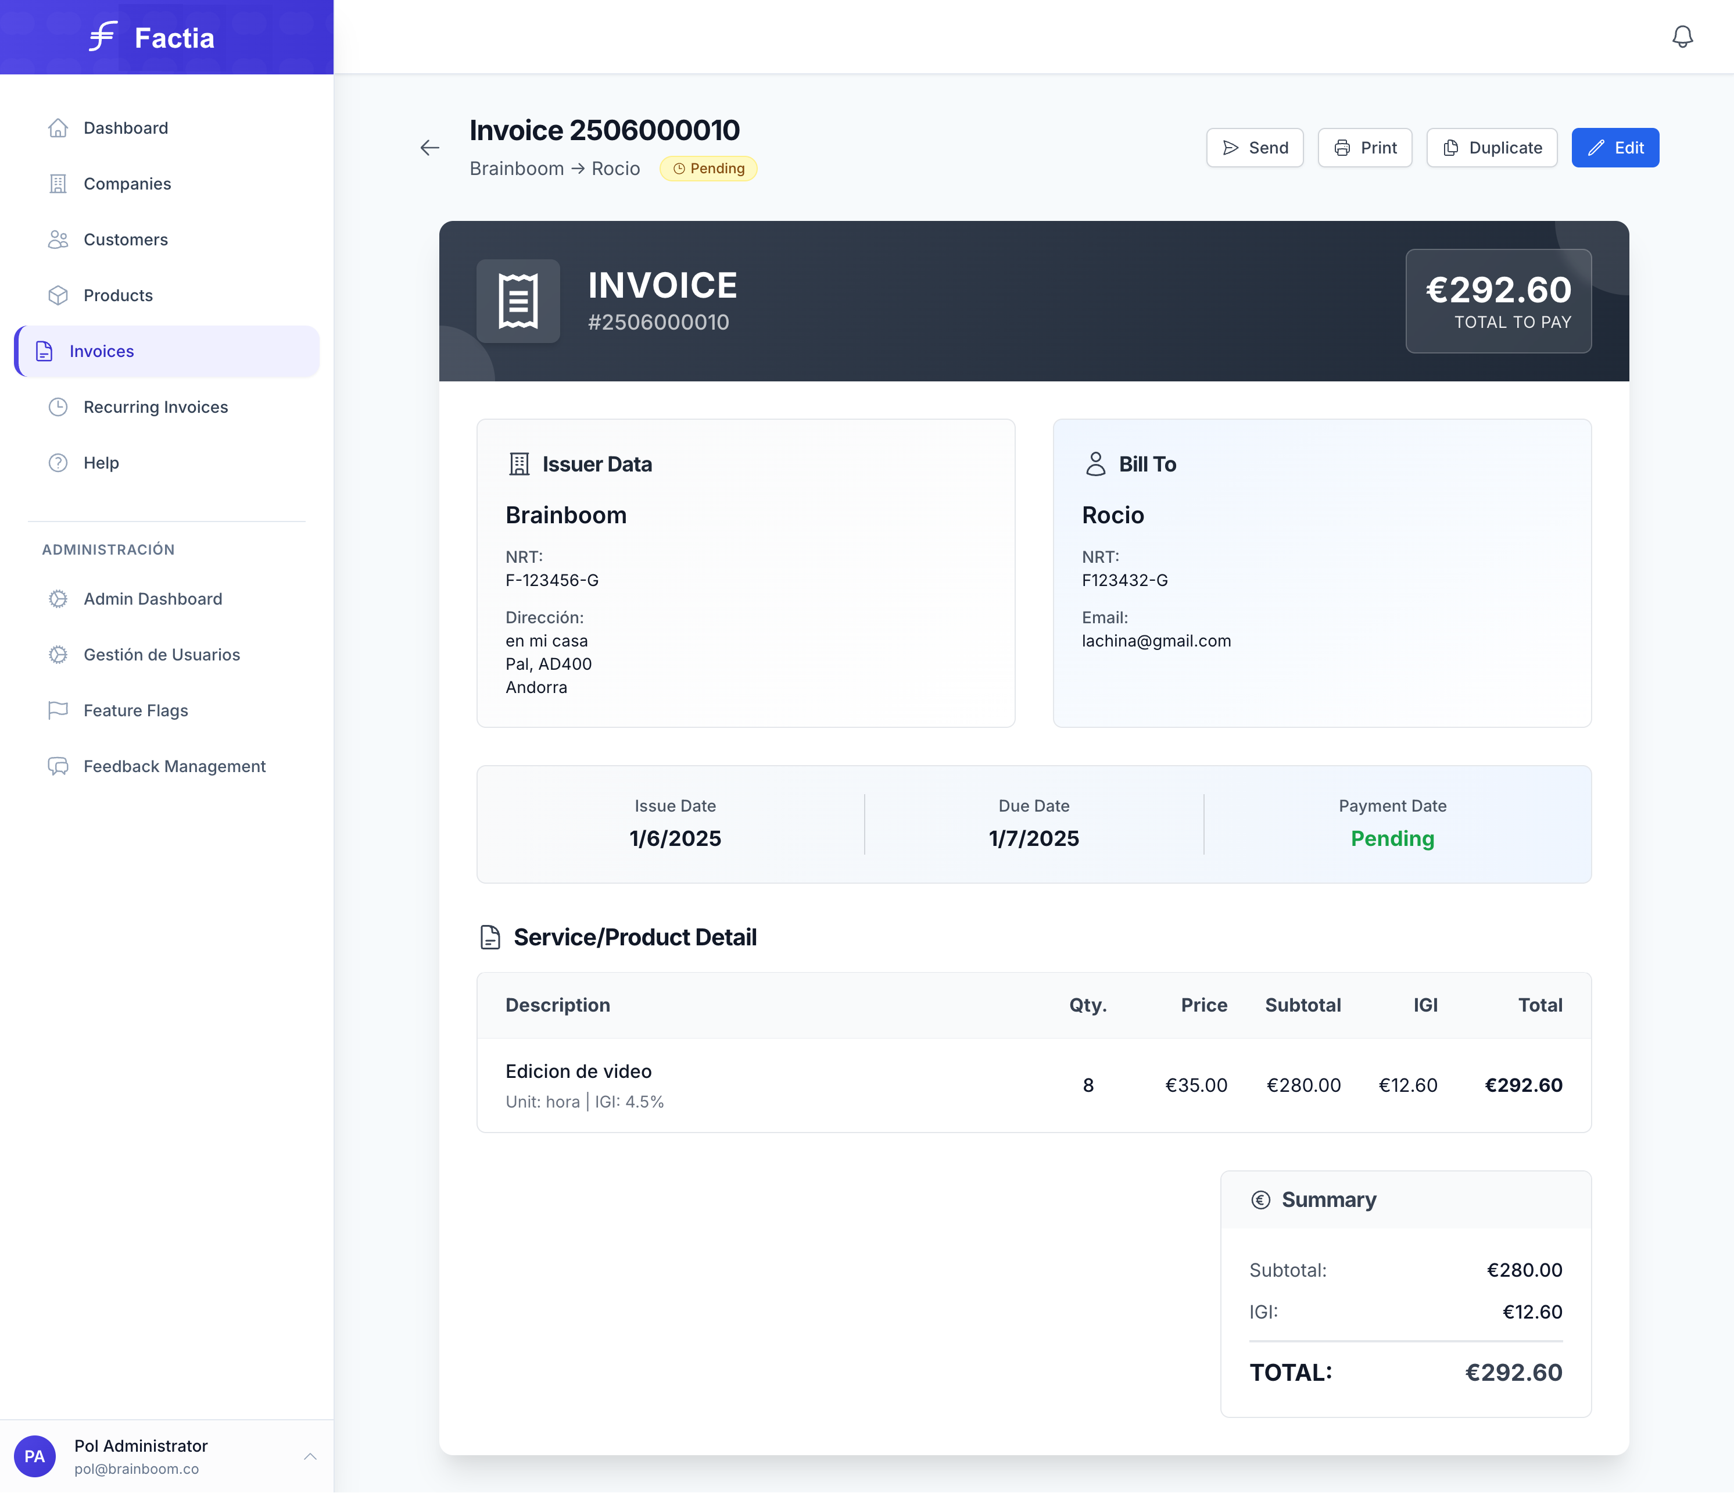The width and height of the screenshot is (1734, 1493).
Task: Click the notification bell icon
Action: point(1683,36)
